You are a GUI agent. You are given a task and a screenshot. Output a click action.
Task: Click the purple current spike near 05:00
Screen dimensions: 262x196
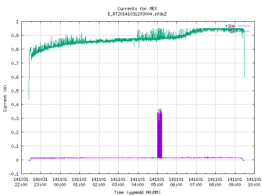(160, 134)
